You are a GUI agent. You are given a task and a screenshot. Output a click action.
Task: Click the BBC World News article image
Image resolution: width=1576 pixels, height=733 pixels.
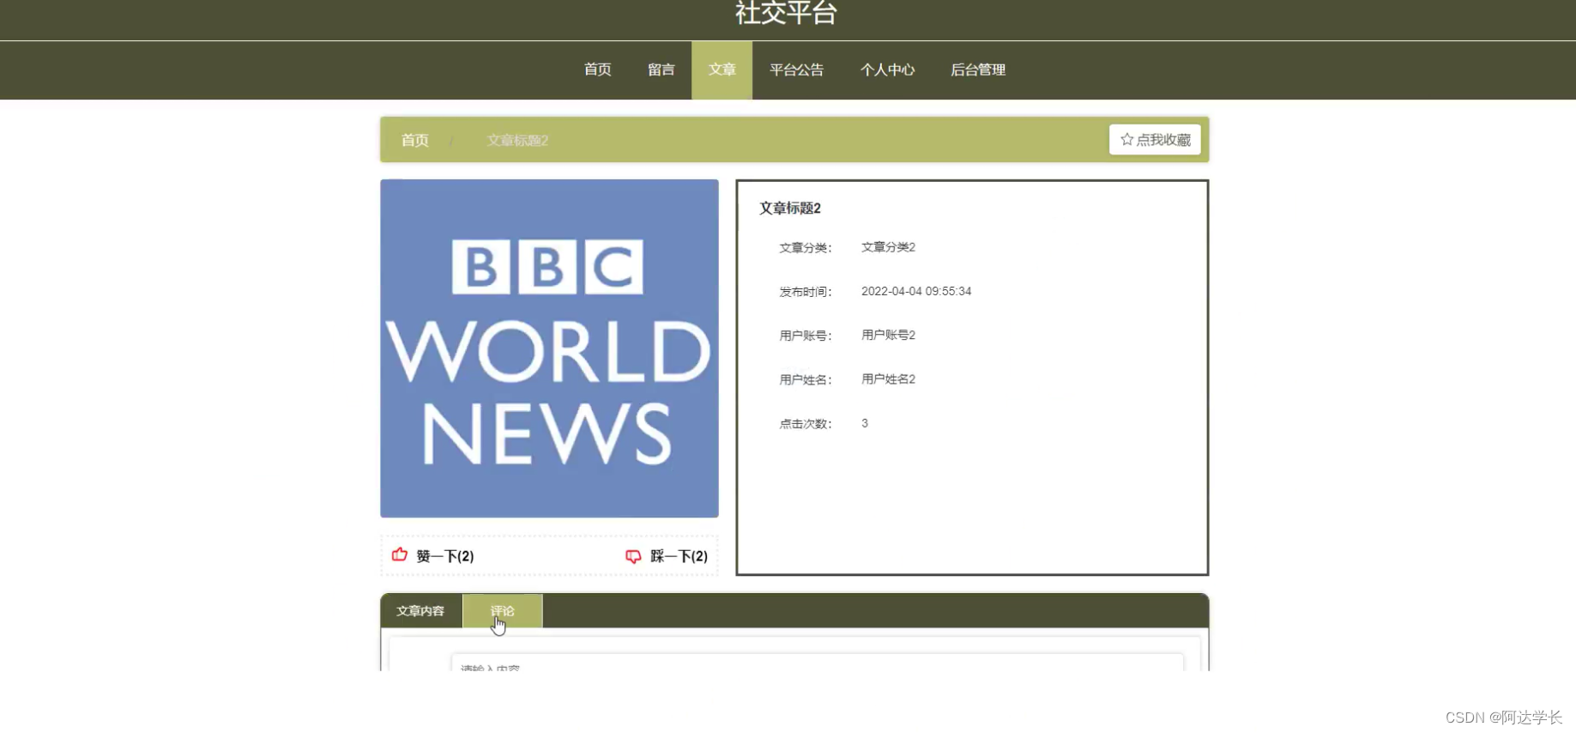click(x=550, y=348)
